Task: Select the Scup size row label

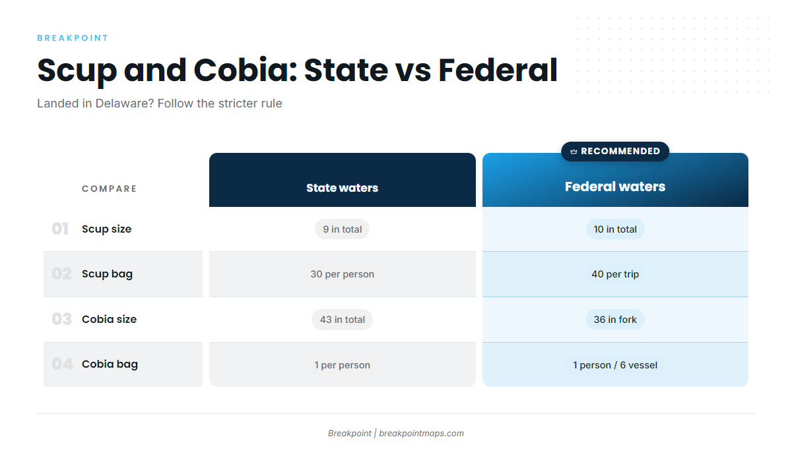Action: coord(106,229)
